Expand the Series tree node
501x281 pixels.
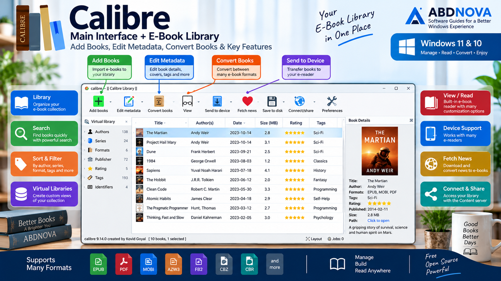click(85, 141)
